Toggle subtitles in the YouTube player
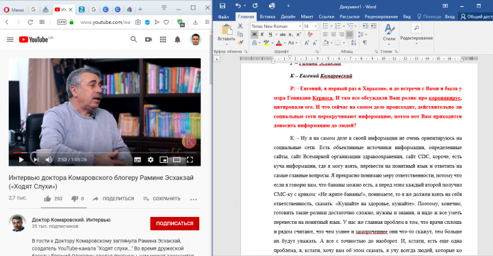Screen dimensions: 493x256 click(x=138, y=159)
